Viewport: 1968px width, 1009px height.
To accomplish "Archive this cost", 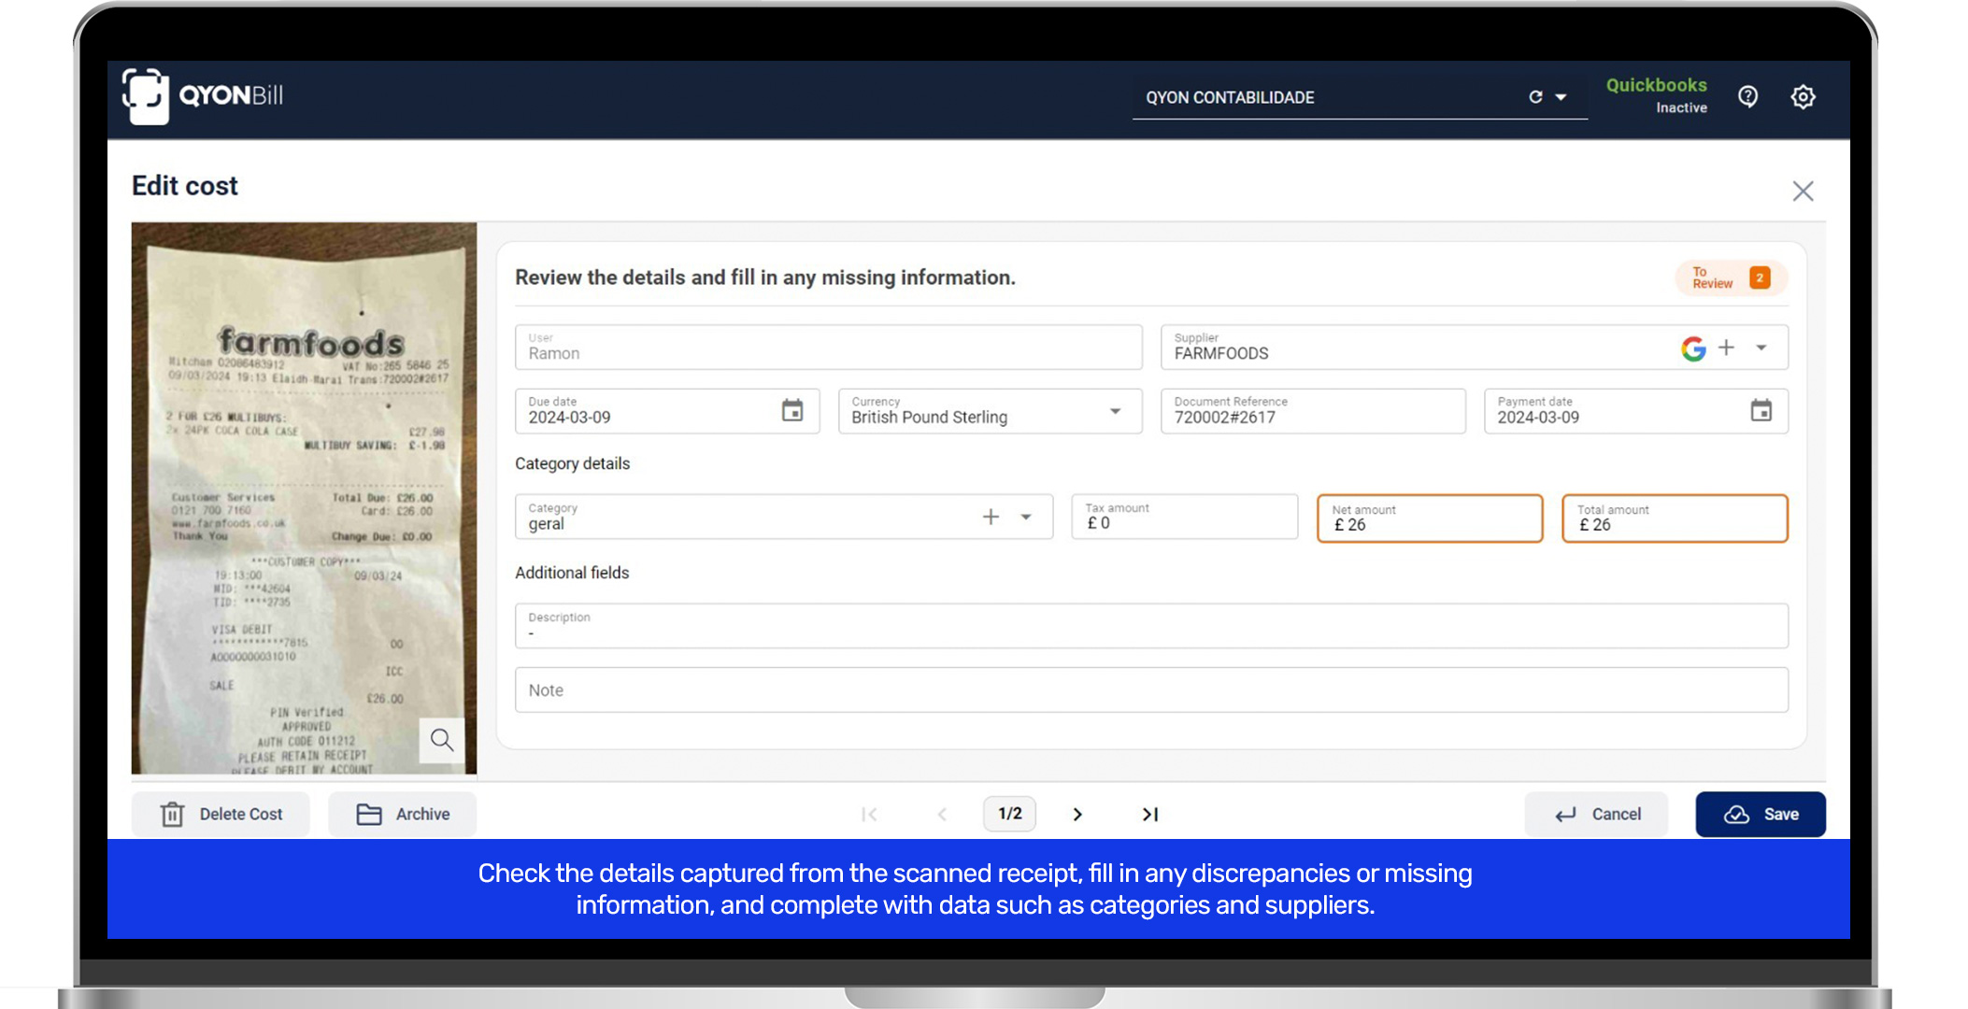I will [x=403, y=815].
